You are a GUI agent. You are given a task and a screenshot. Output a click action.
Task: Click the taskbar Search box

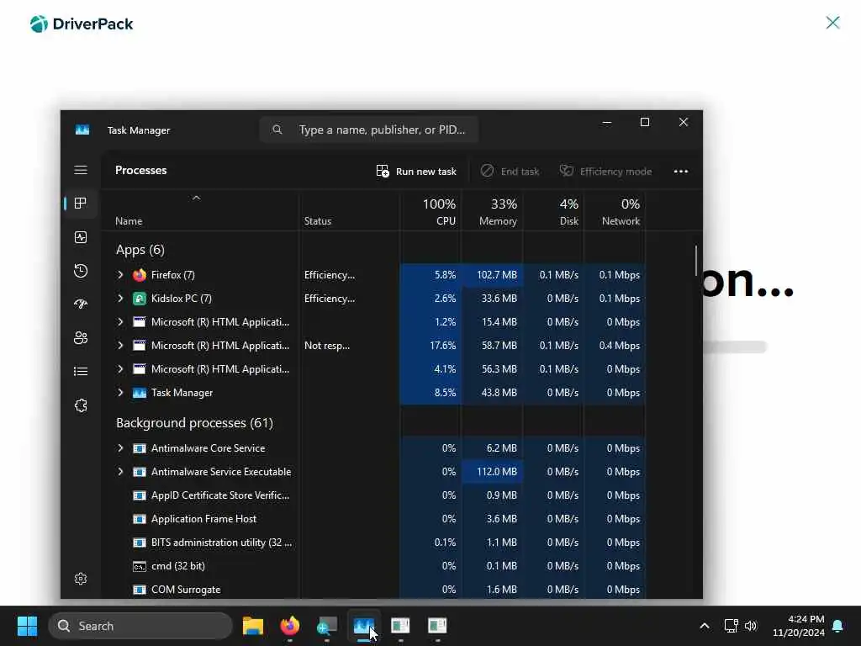[140, 626]
